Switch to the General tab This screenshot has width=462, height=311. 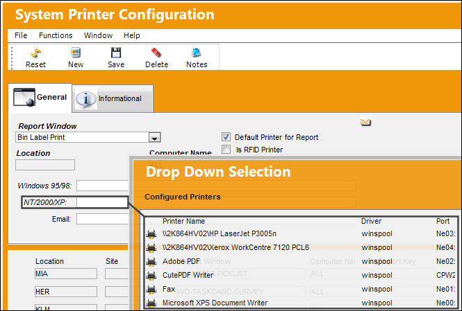40,98
